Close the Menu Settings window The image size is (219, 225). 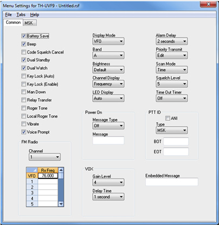tap(208, 4)
